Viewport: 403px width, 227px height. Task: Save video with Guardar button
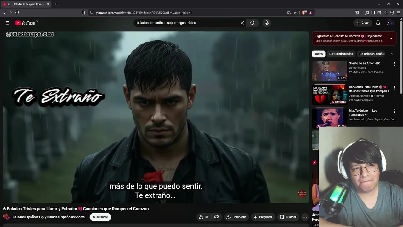pos(288,217)
